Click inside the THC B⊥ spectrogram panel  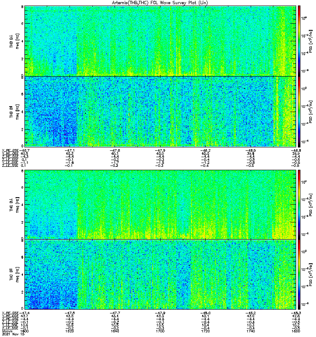[x=160, y=205]
